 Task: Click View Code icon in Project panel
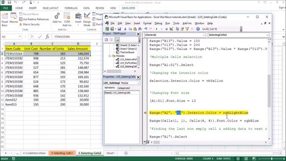point(106,40)
